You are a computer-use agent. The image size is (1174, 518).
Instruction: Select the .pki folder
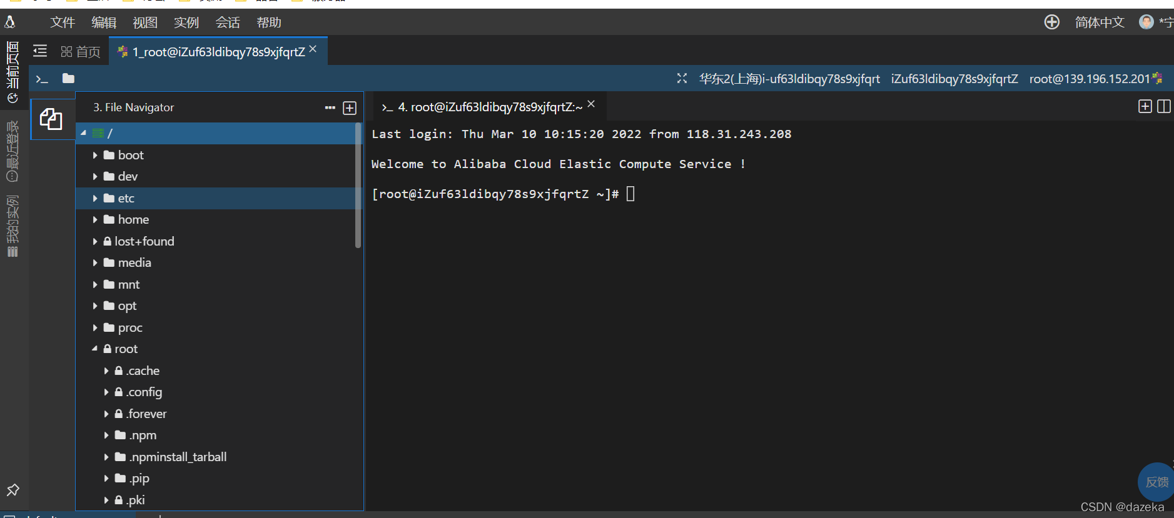pyautogui.click(x=219, y=500)
